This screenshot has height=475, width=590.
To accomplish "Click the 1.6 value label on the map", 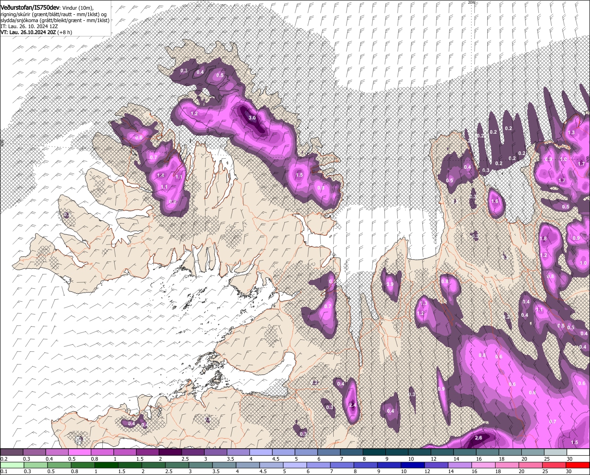I will (496, 201).
